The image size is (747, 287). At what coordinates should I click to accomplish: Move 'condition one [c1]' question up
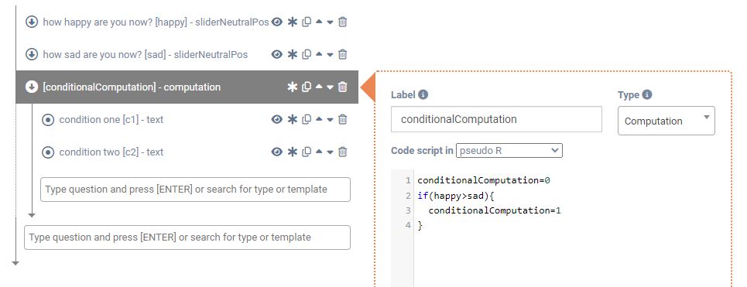319,119
